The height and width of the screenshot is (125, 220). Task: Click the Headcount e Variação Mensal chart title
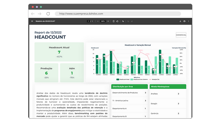click(138, 45)
